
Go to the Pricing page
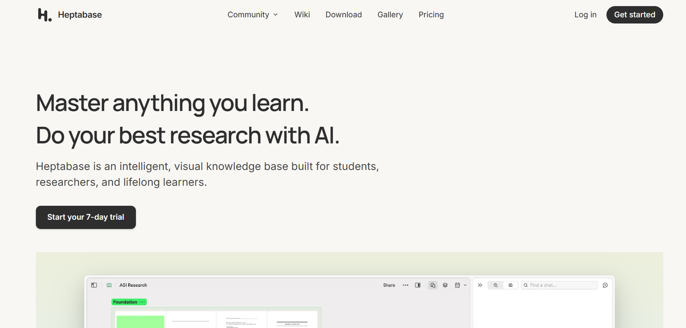431,15
